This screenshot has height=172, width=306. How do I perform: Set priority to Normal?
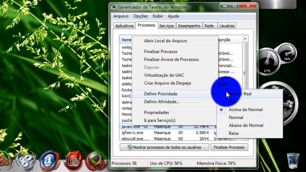(x=250, y=118)
